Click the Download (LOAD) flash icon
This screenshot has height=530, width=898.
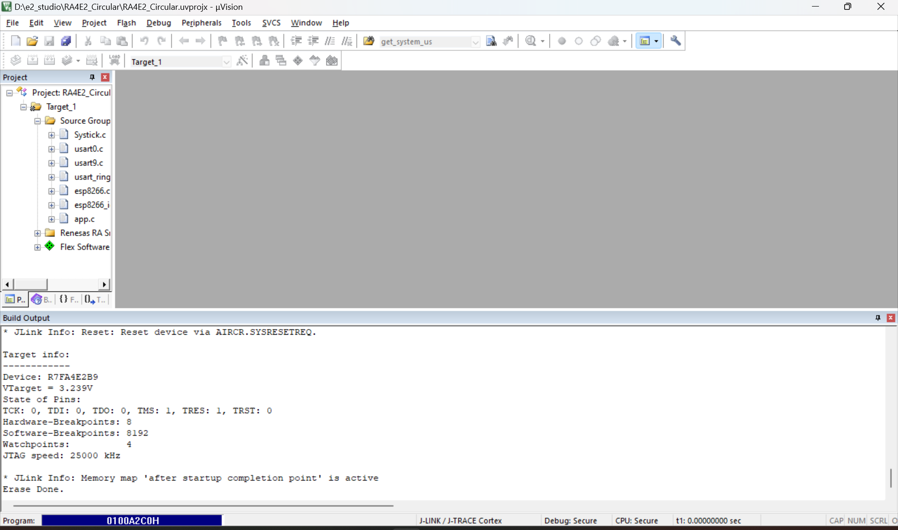[x=115, y=60]
